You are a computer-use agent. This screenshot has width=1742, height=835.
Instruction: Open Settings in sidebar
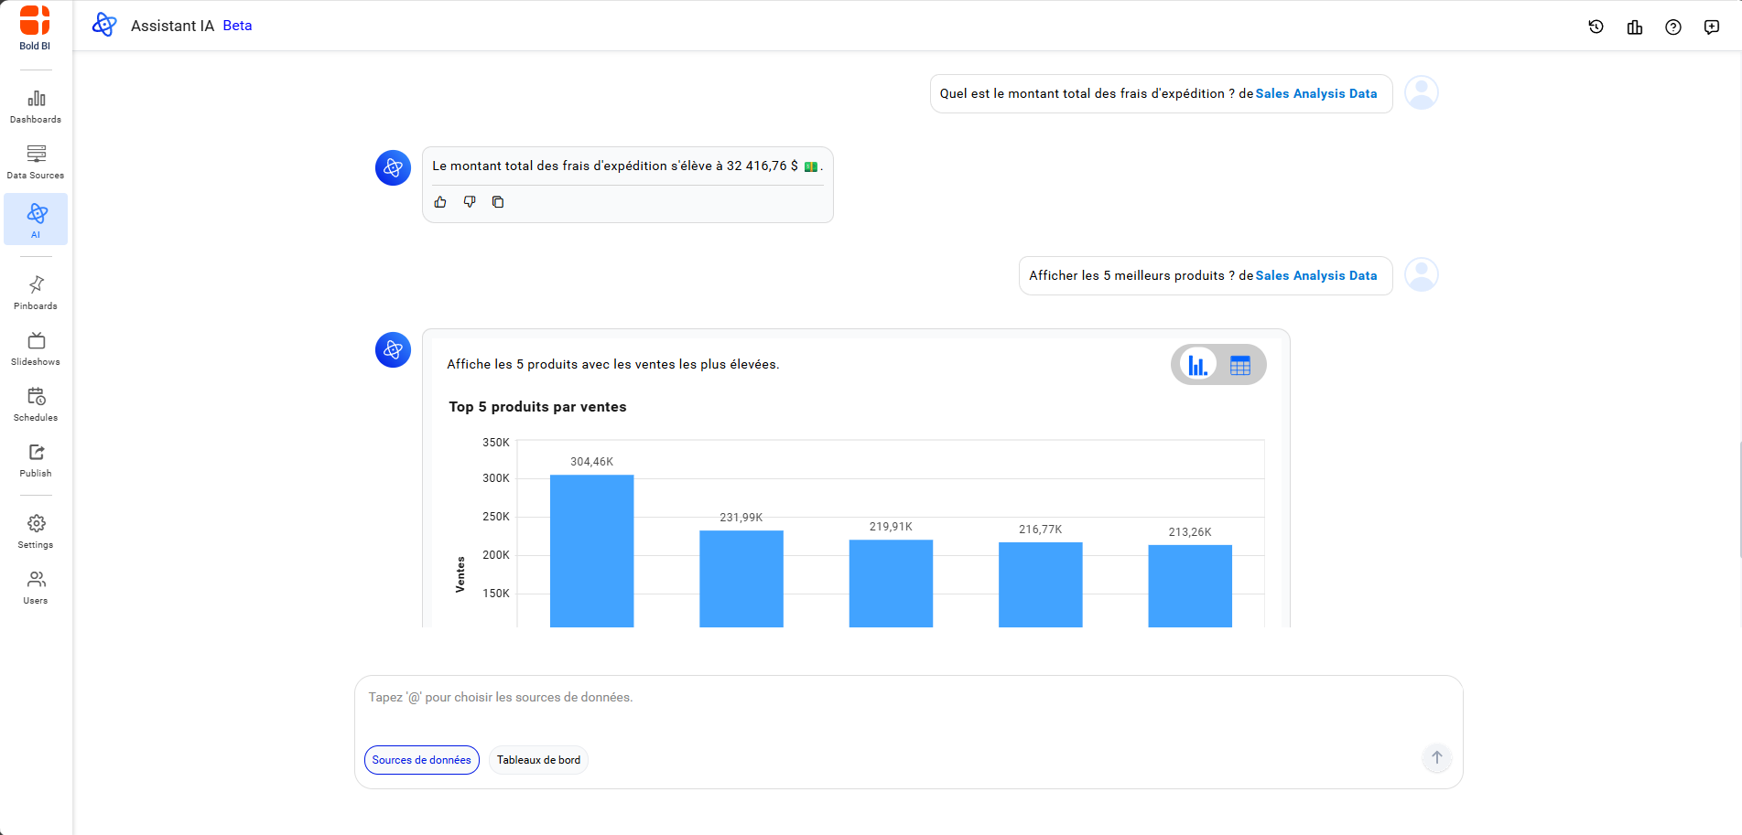[x=36, y=531]
